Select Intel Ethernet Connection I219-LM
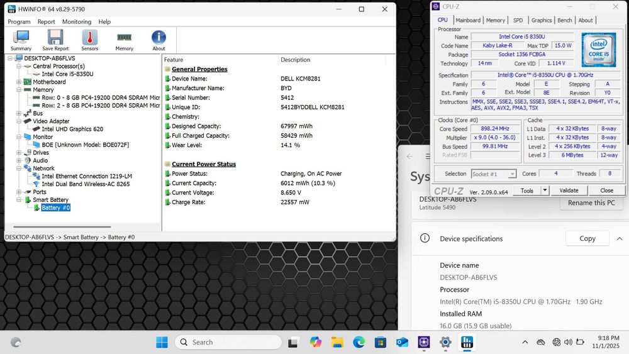Viewport: 629px width, 354px height. click(x=87, y=177)
